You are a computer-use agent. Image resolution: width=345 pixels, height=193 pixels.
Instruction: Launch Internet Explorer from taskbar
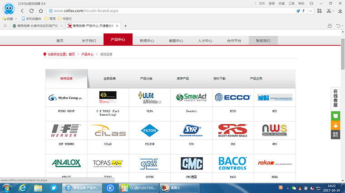pos(22,188)
